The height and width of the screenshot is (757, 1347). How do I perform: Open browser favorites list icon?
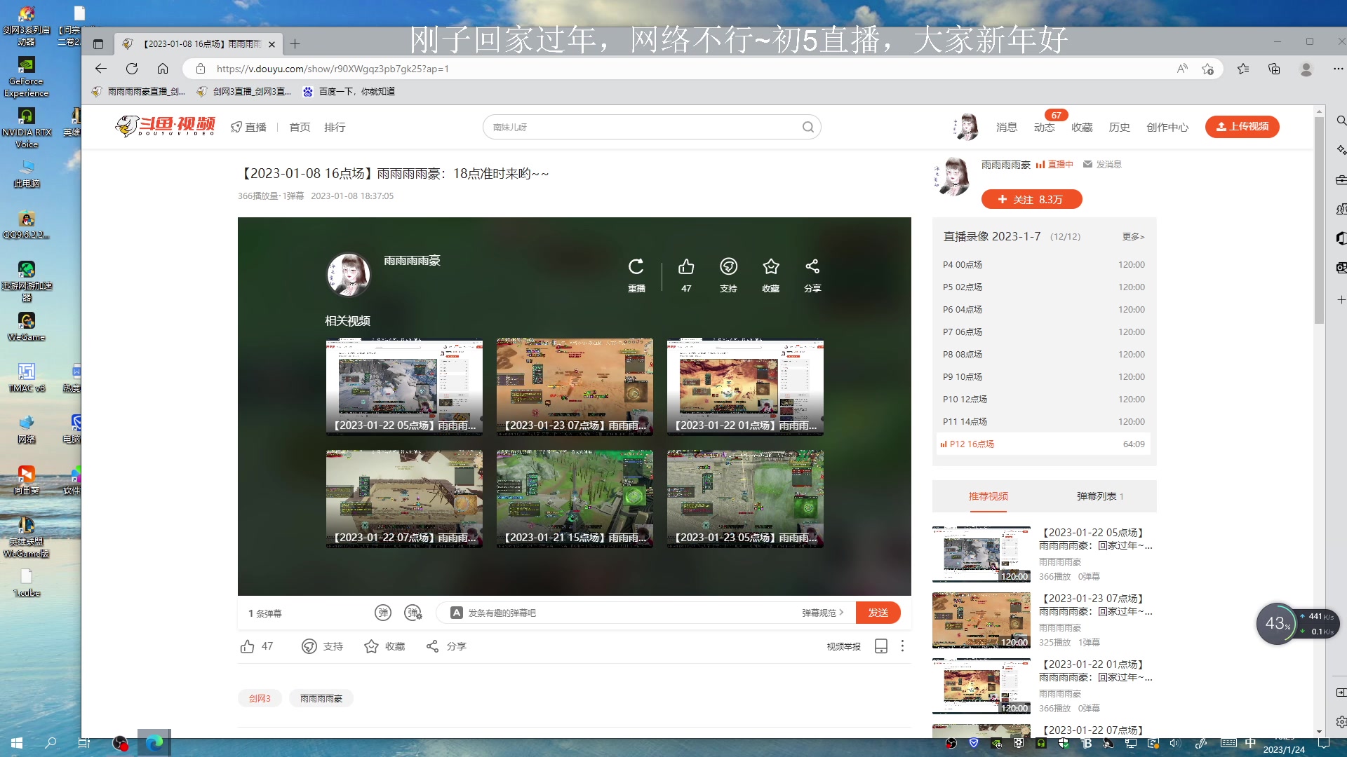1243,69
